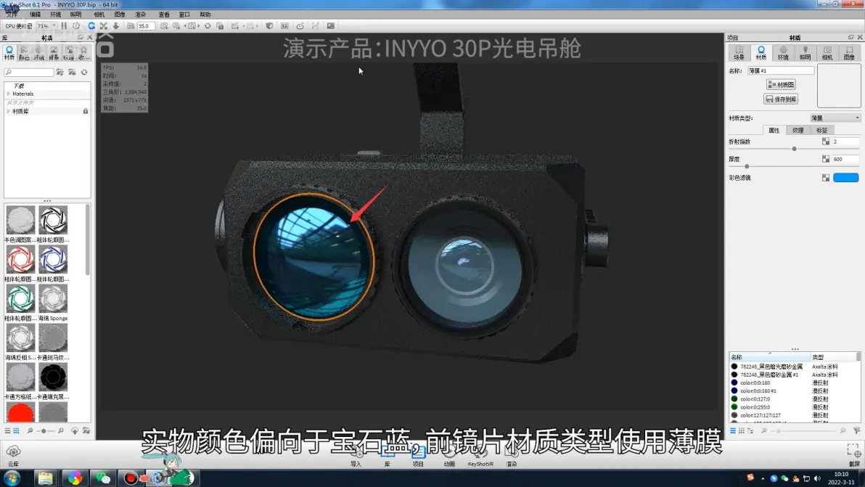The image size is (865, 487).
Task: Open the 渲染 menu in the menu bar
Action: tap(141, 15)
